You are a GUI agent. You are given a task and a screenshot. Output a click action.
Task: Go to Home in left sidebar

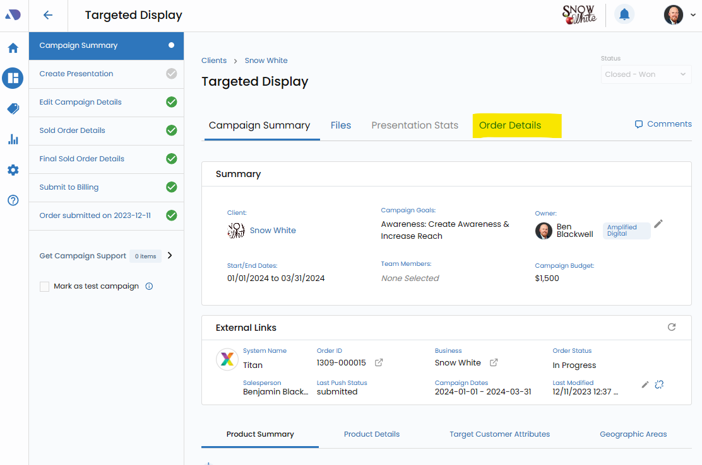click(x=13, y=48)
